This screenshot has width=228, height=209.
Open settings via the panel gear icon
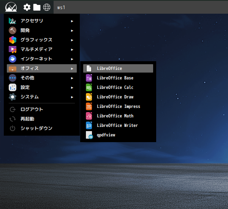pos(27,7)
